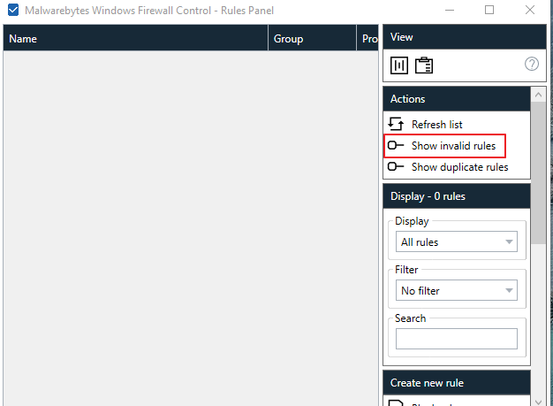Click the Malwarebytes checkmark title bar icon
The height and width of the screenshot is (406, 553).
(x=13, y=10)
